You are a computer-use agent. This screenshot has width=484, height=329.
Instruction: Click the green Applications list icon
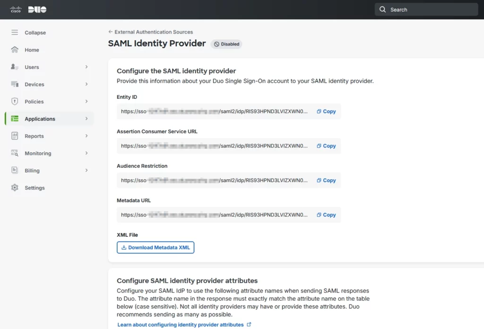[x=15, y=119]
